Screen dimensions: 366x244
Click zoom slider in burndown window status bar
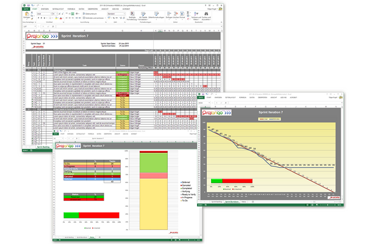328,205
